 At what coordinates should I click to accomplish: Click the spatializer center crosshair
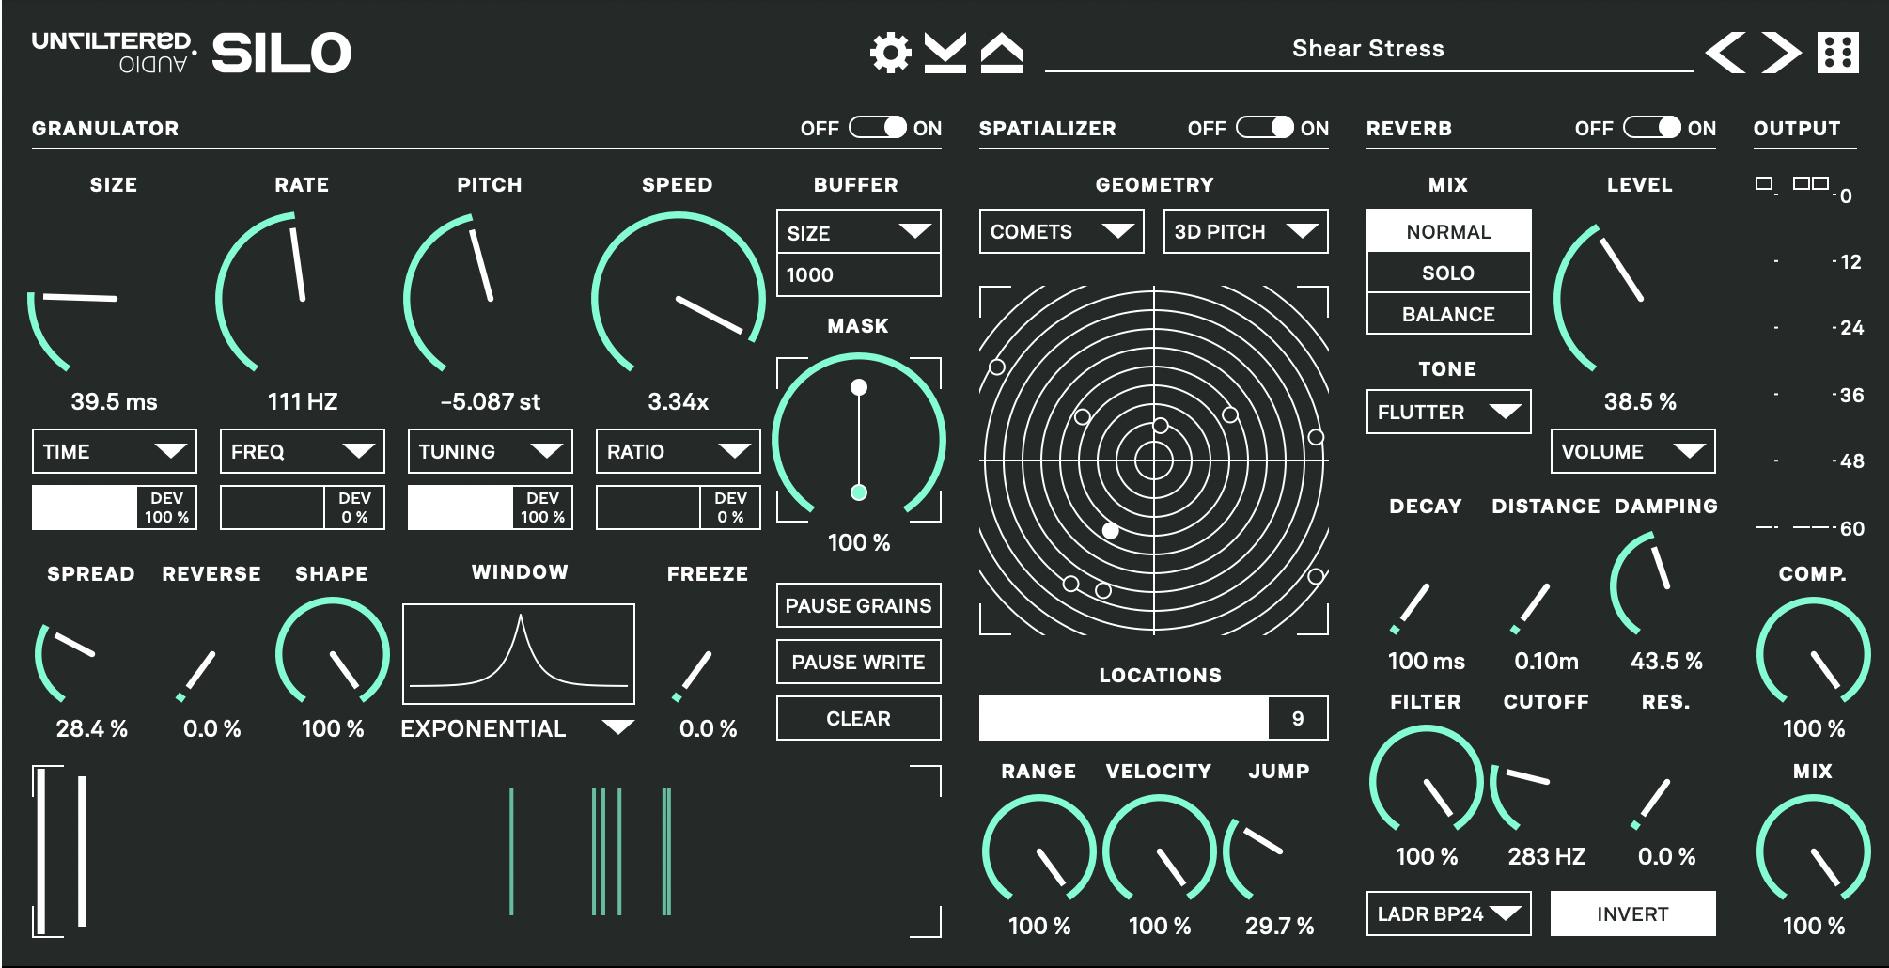click(x=1153, y=461)
